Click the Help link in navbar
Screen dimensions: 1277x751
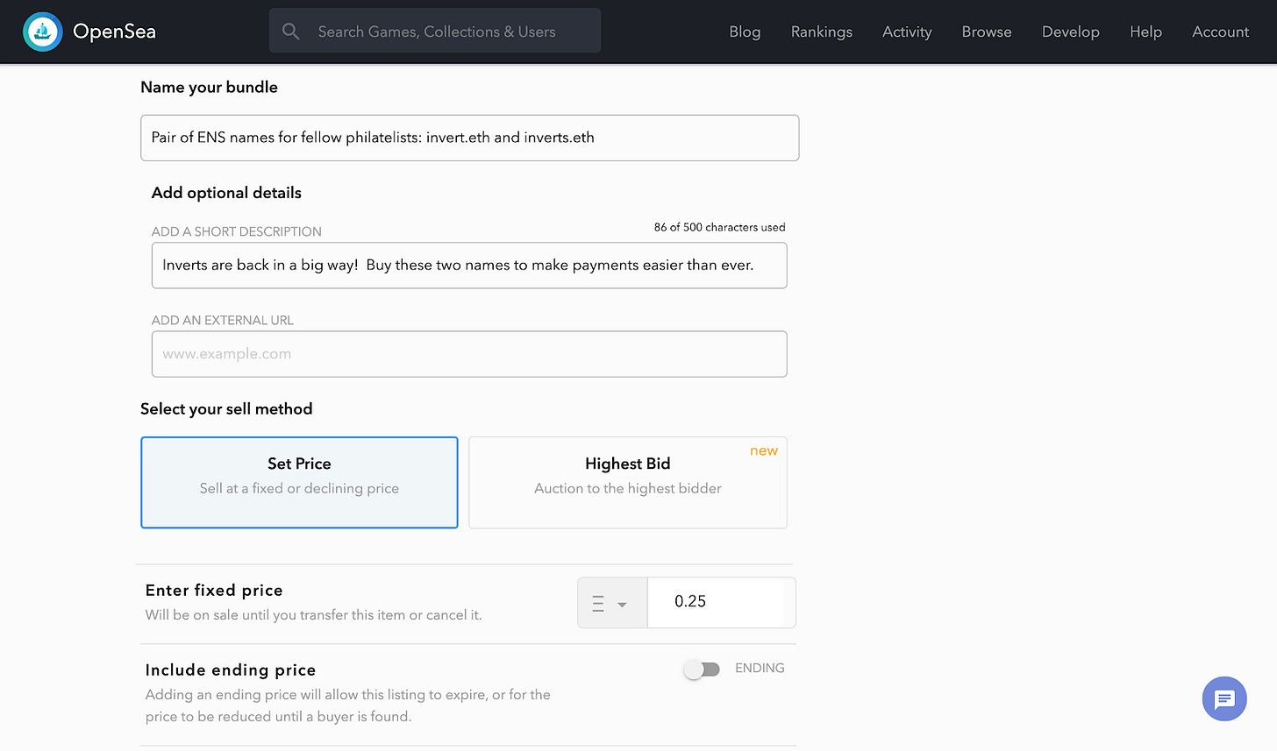point(1145,32)
